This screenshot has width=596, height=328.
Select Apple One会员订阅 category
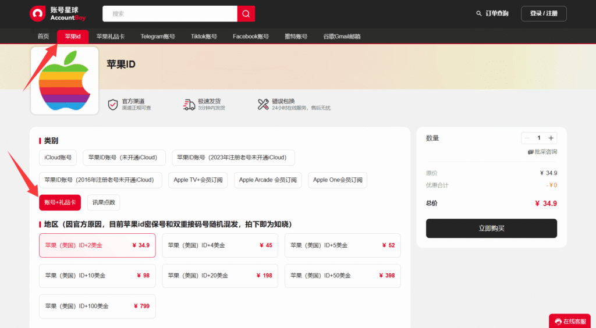[x=338, y=180]
